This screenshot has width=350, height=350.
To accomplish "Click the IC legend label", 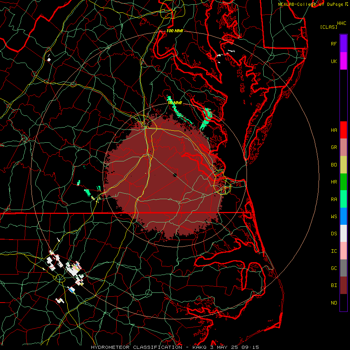I will tap(334, 251).
